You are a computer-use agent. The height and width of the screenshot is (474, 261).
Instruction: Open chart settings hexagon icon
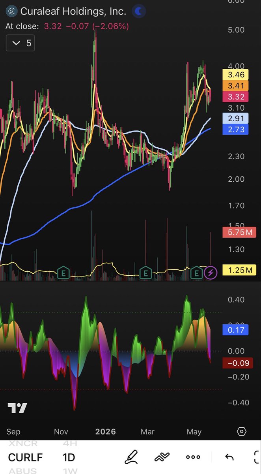click(x=242, y=431)
